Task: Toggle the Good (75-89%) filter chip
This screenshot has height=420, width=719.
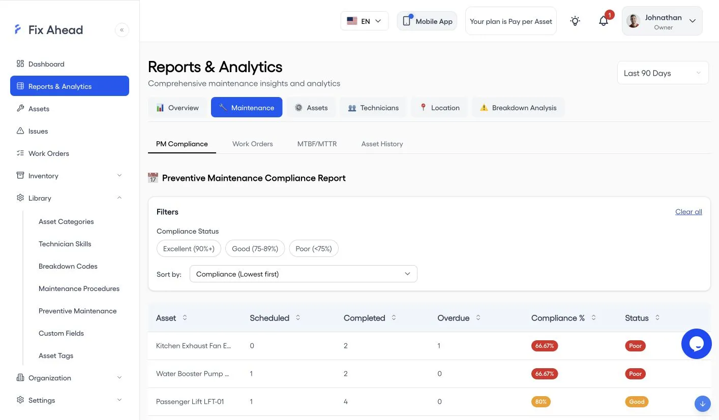Action: (255, 248)
